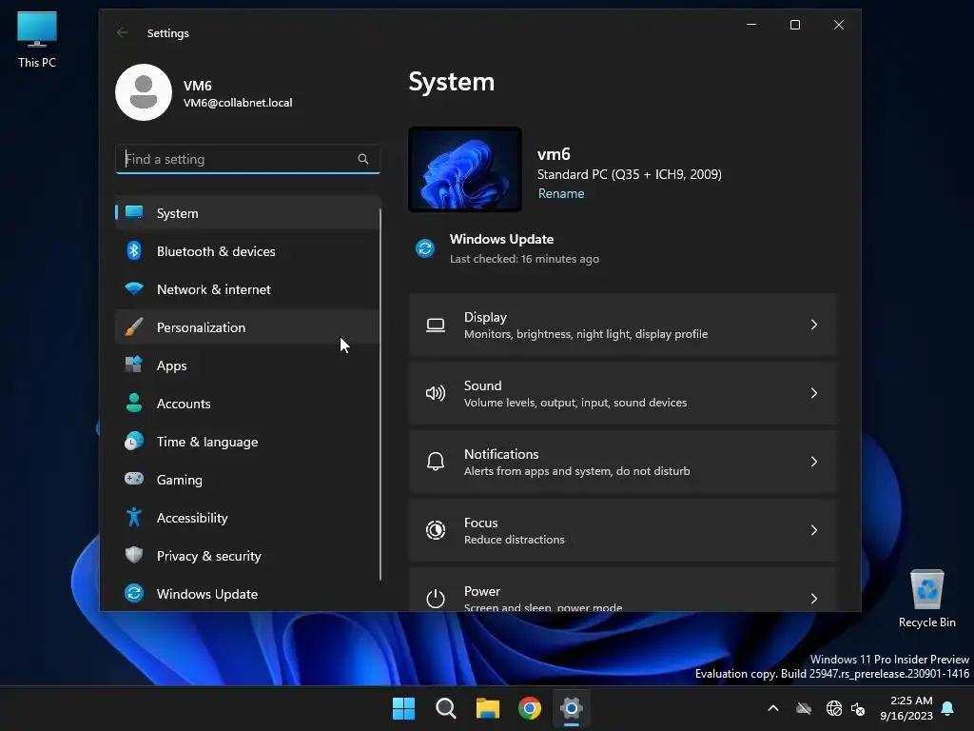974x731 pixels.
Task: Expand Notifications settings chevron
Action: point(814,462)
